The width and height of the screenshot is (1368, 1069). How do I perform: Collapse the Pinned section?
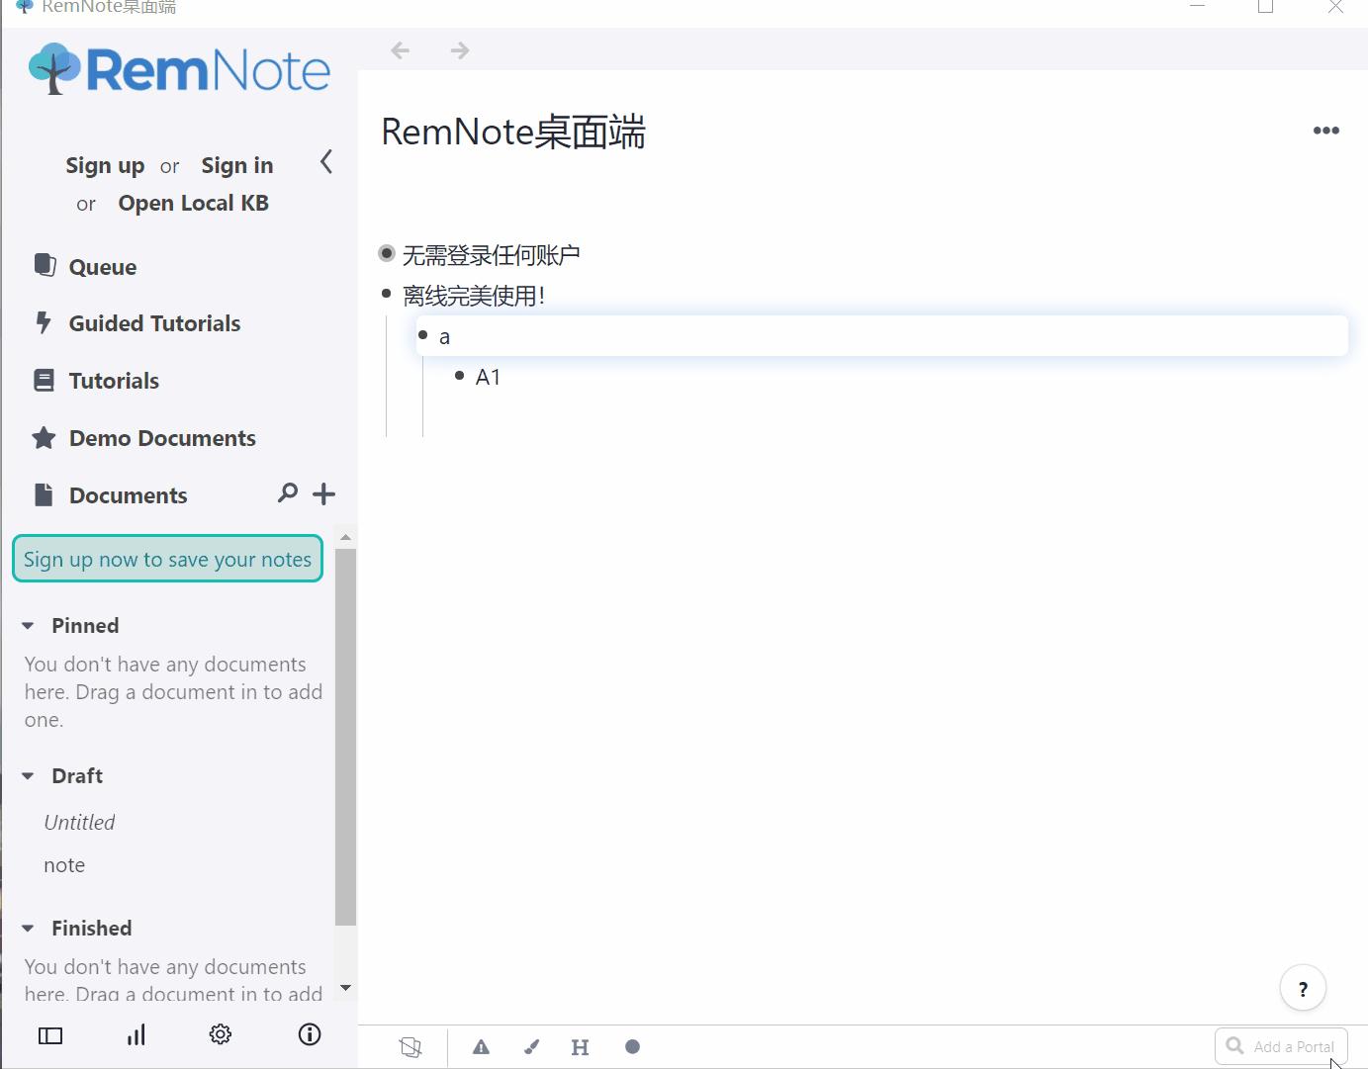(x=28, y=626)
